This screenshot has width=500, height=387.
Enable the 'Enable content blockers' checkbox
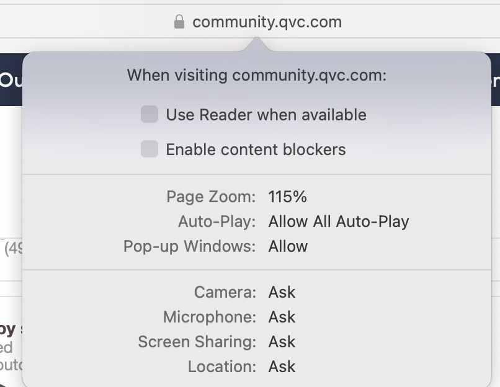coord(150,149)
